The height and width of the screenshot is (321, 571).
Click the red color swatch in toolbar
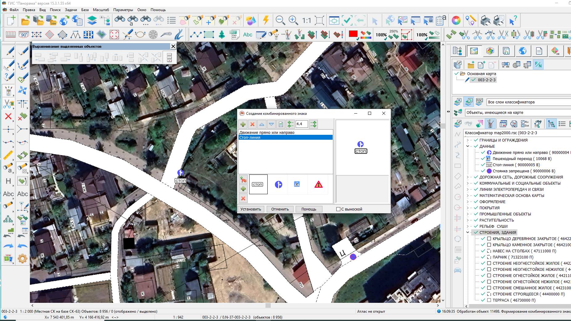tap(353, 34)
